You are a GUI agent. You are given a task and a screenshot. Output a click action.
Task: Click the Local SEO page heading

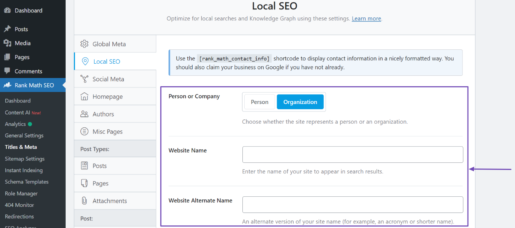(274, 6)
